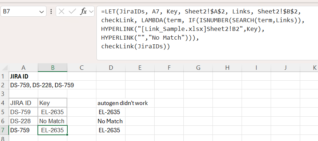Click 'JIRA ID' header in cell A4
This screenshot has height=141, width=318.
pos(23,103)
